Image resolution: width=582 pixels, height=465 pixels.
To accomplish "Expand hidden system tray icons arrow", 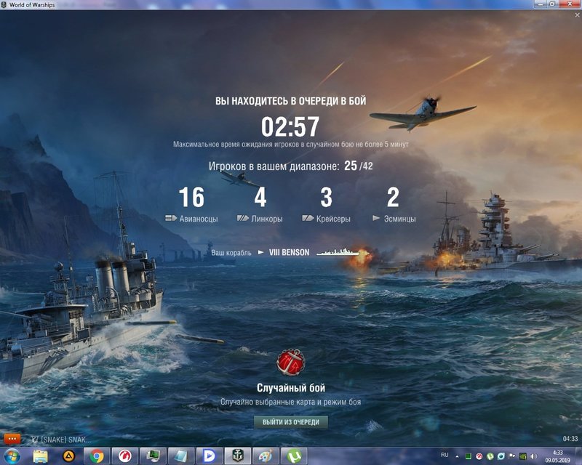I will coord(457,456).
